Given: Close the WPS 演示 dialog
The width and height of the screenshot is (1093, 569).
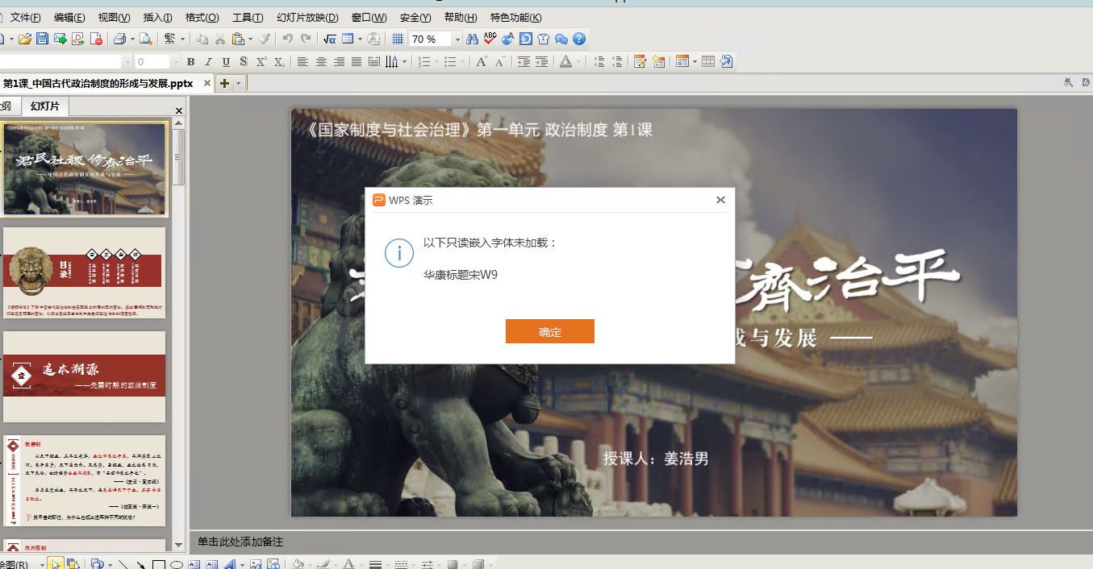Looking at the screenshot, I should [720, 200].
